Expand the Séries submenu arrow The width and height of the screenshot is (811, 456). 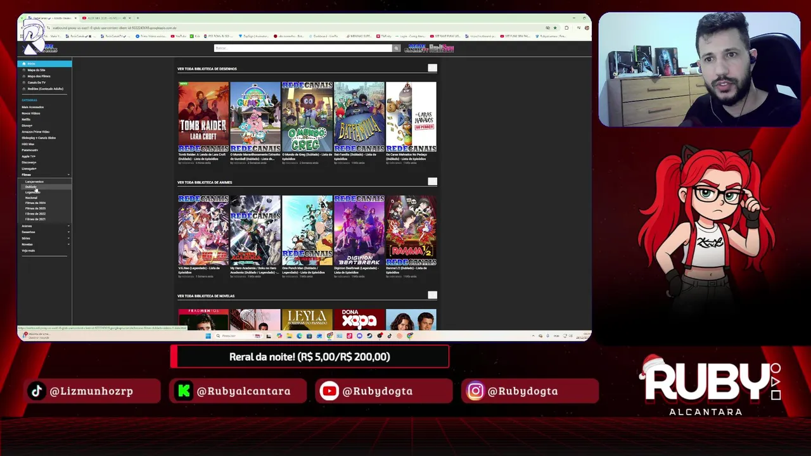coord(68,238)
